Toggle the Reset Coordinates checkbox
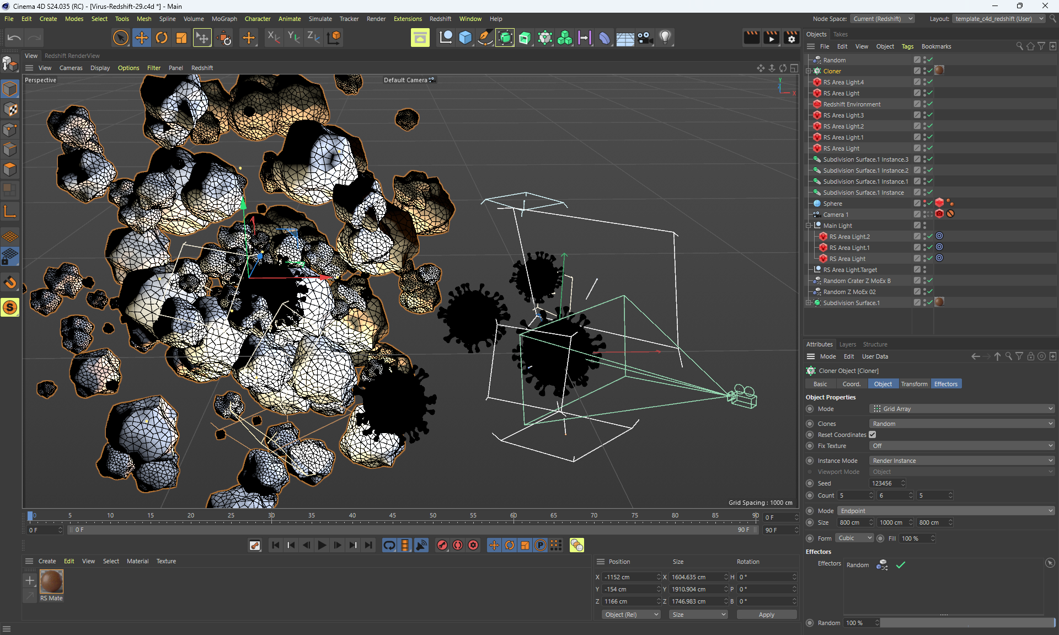Image resolution: width=1059 pixels, height=635 pixels. [x=873, y=435]
